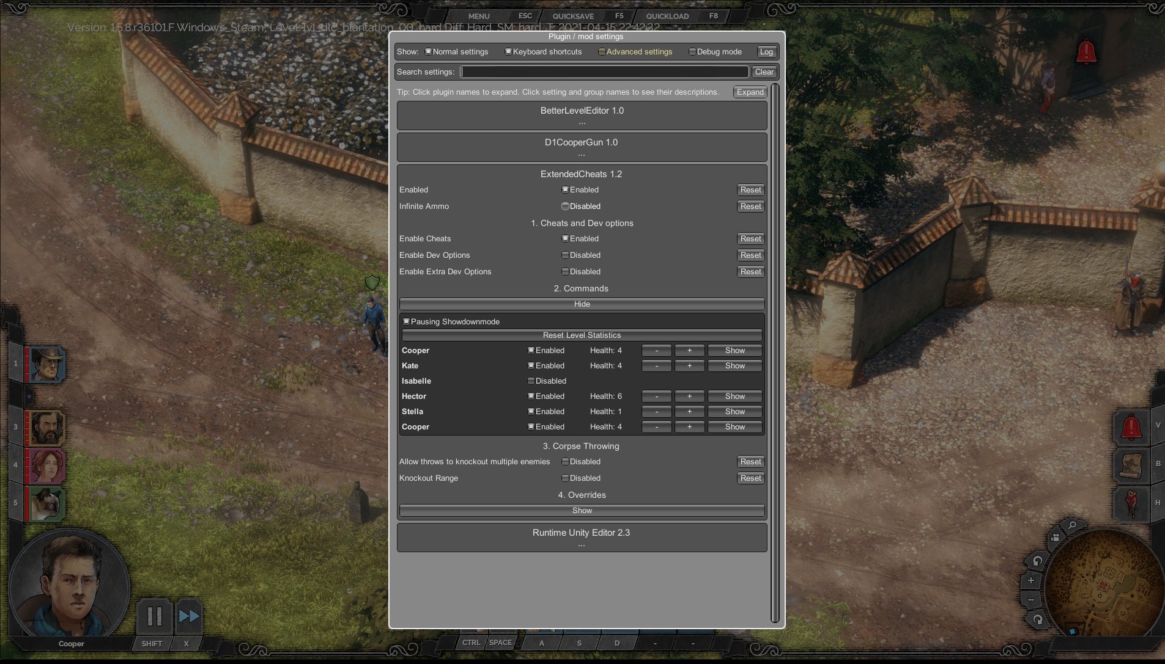Toggle the Kate Enabled checkbox
Screen dimensions: 1165x664
(x=531, y=366)
